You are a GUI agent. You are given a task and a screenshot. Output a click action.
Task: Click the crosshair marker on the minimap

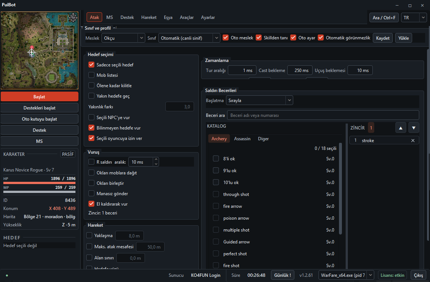[32, 52]
